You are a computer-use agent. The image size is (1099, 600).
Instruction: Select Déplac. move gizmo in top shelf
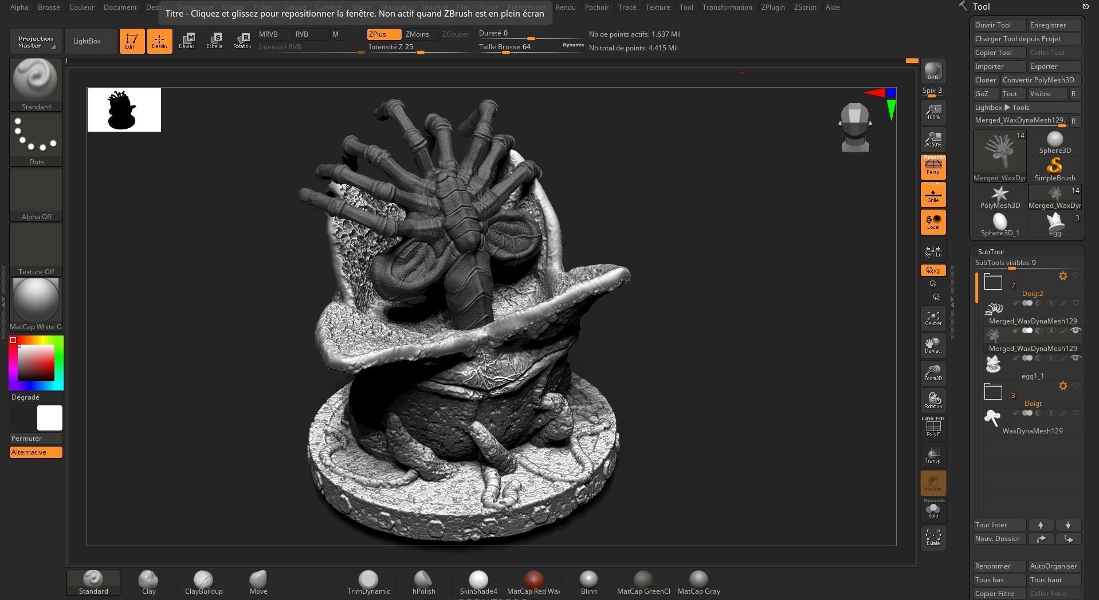pos(187,41)
